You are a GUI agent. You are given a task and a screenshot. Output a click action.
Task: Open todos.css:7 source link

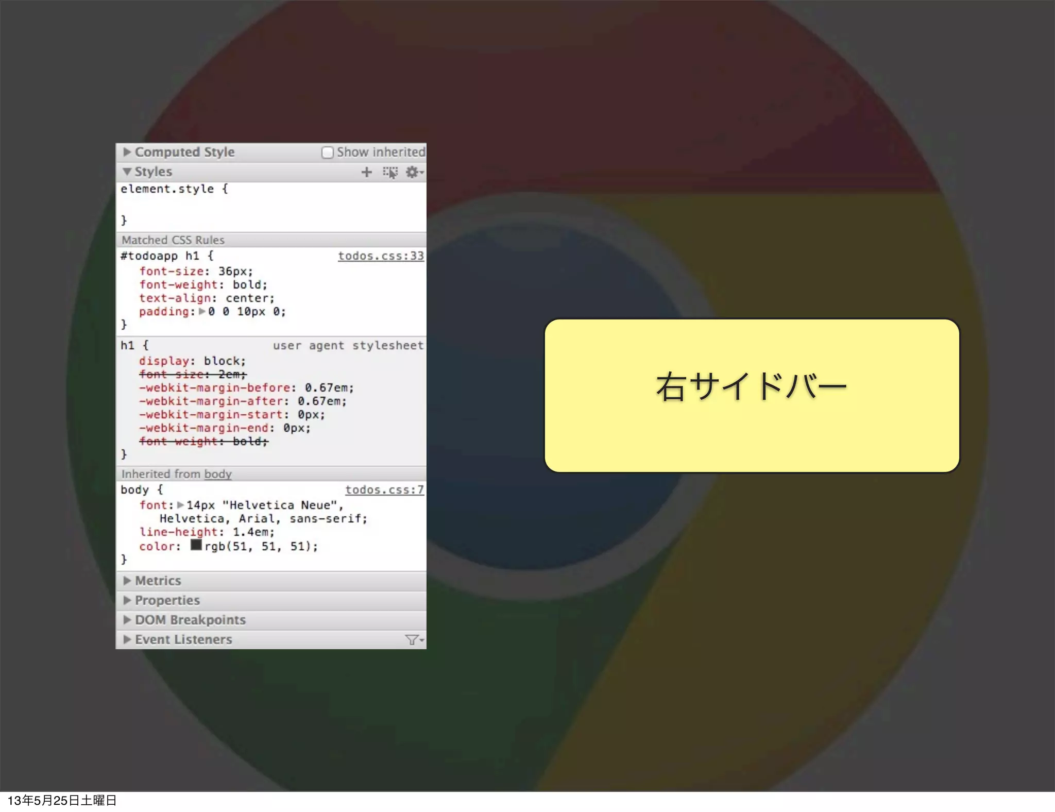384,490
